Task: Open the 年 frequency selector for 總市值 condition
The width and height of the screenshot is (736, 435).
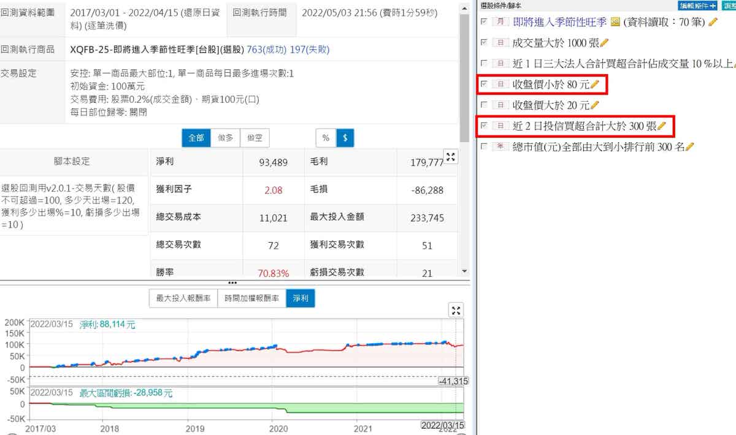Action: [x=500, y=147]
